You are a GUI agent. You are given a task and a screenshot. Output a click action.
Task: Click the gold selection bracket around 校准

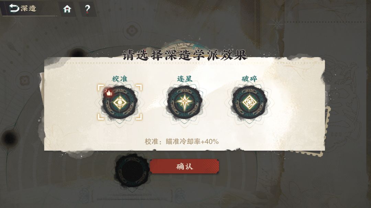(x=120, y=102)
